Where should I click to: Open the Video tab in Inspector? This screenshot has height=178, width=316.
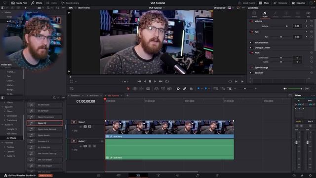(254, 14)
